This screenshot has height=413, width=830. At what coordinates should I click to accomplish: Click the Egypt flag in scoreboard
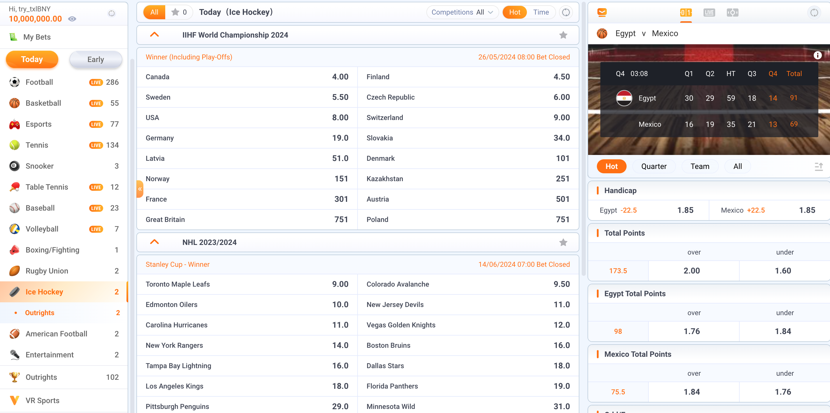coord(624,98)
